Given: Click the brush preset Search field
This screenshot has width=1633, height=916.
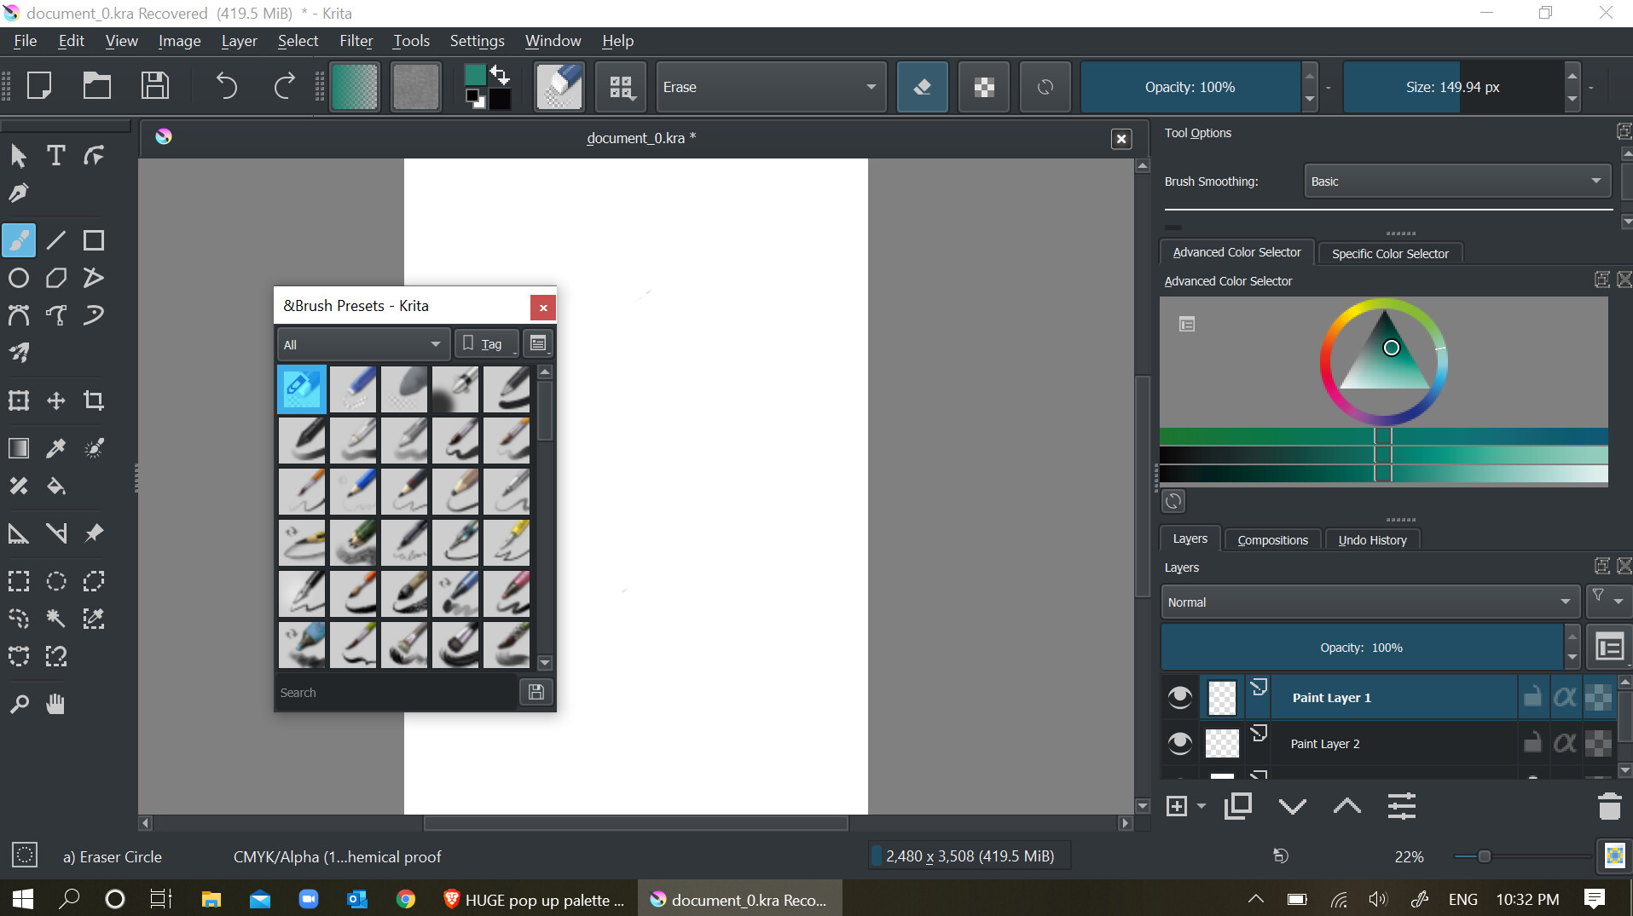Looking at the screenshot, I should point(397,693).
